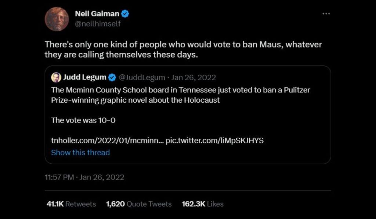Check who gave 162.3K Likes

pyautogui.click(x=202, y=204)
